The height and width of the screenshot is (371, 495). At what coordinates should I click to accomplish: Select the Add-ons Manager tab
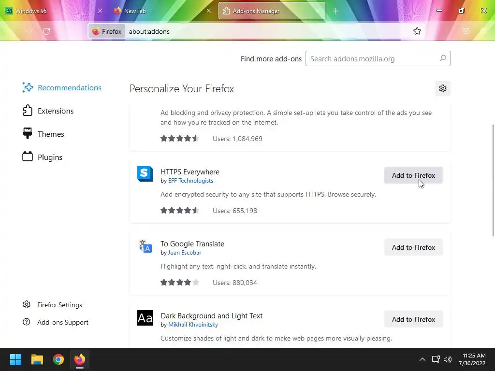point(272,11)
